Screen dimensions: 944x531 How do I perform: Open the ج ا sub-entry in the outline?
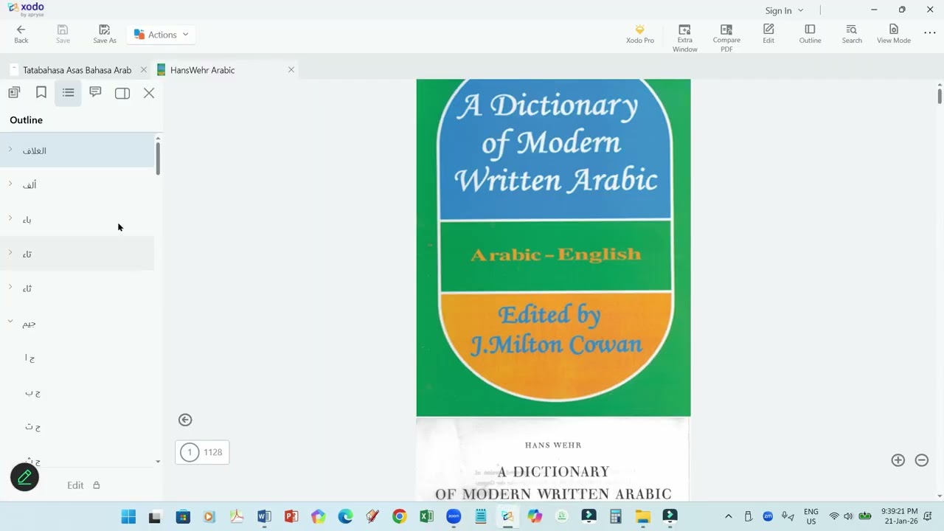coord(29,358)
